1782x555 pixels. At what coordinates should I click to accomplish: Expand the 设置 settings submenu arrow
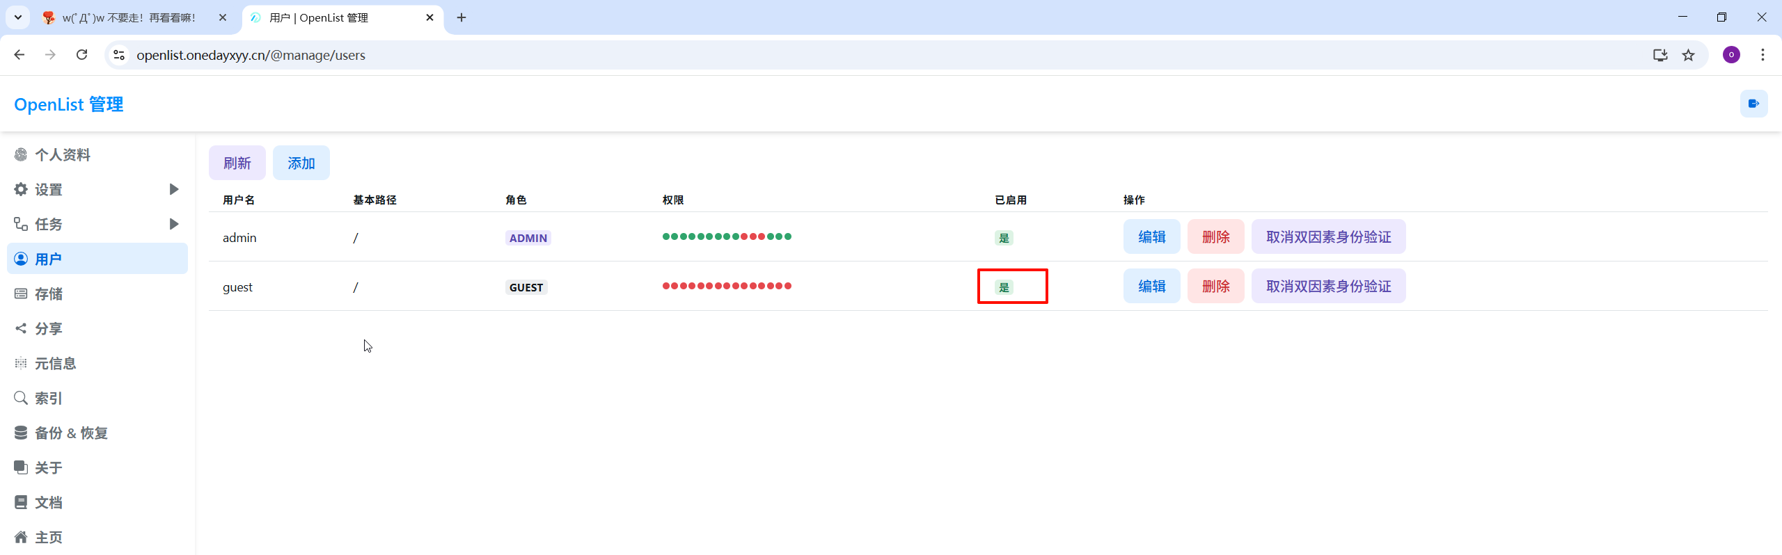(x=173, y=189)
